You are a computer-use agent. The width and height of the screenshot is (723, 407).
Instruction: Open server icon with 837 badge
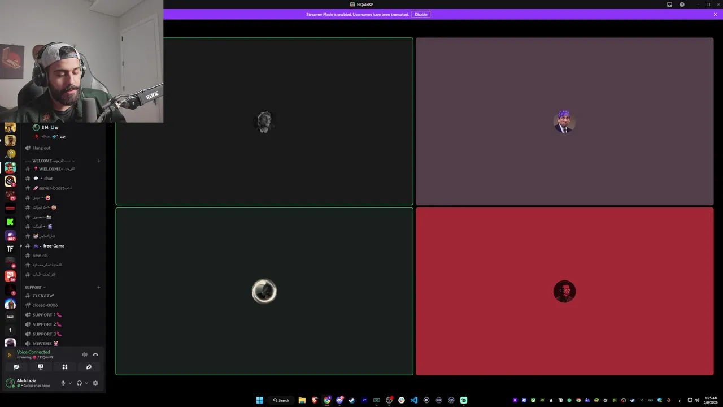coord(10,235)
